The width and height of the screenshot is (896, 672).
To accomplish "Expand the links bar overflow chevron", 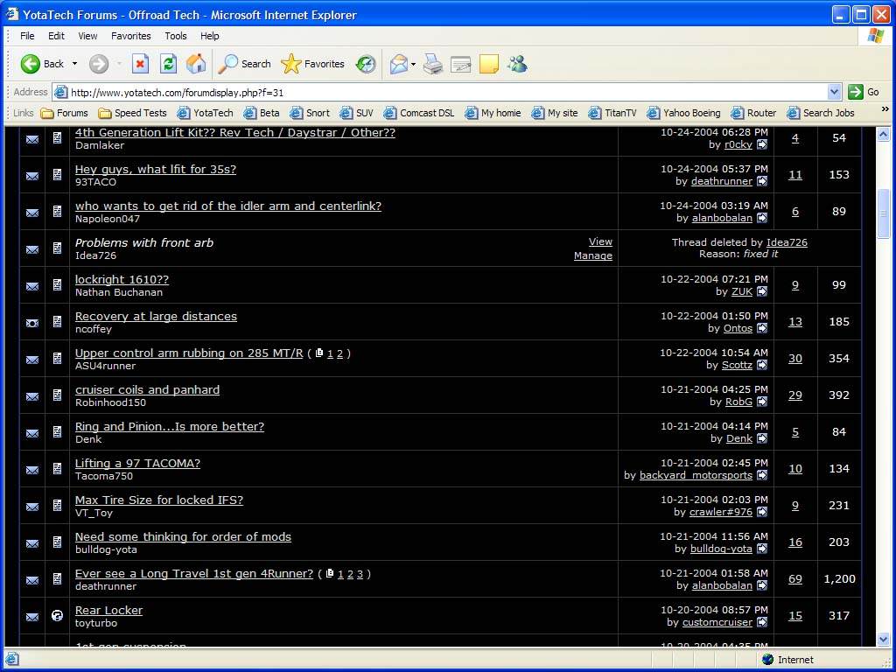I will (885, 109).
